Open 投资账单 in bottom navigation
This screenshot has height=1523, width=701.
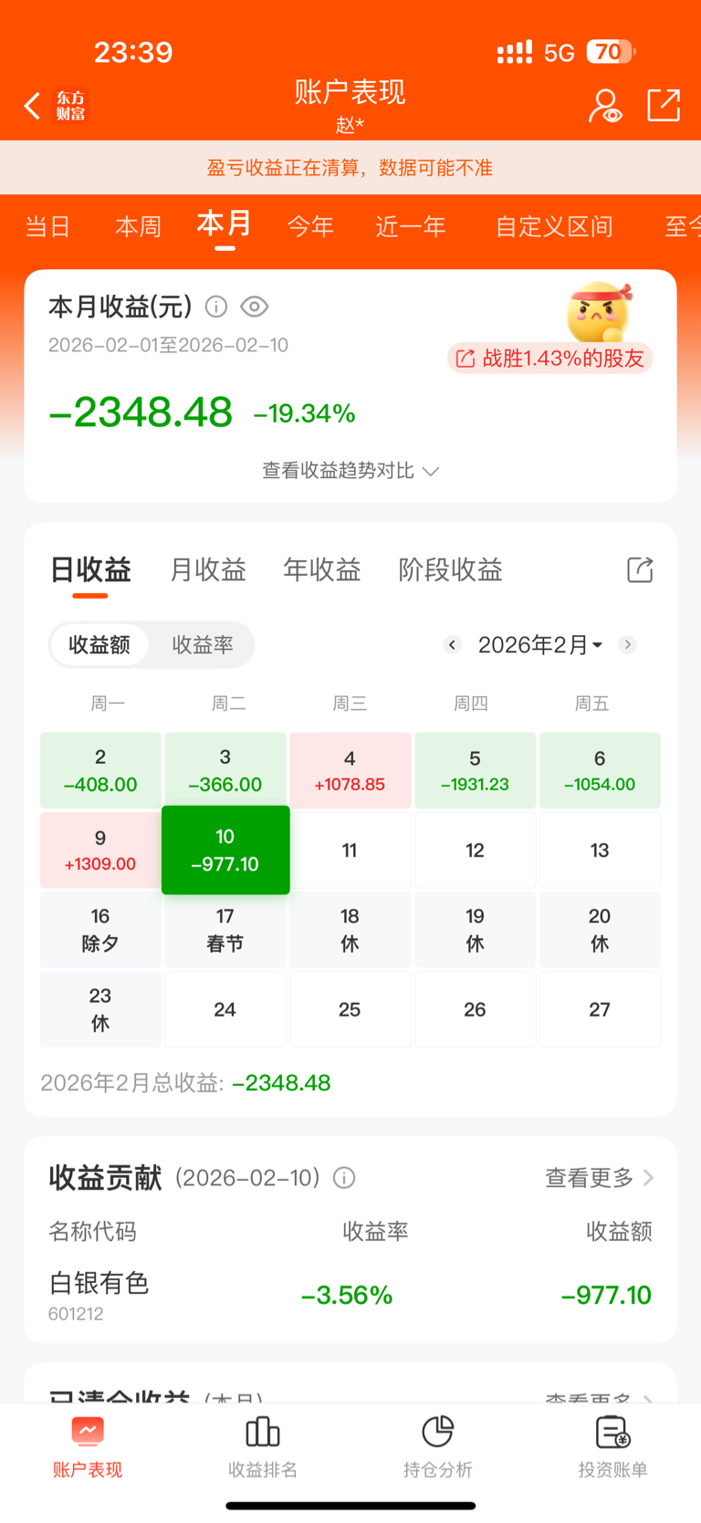(612, 1446)
